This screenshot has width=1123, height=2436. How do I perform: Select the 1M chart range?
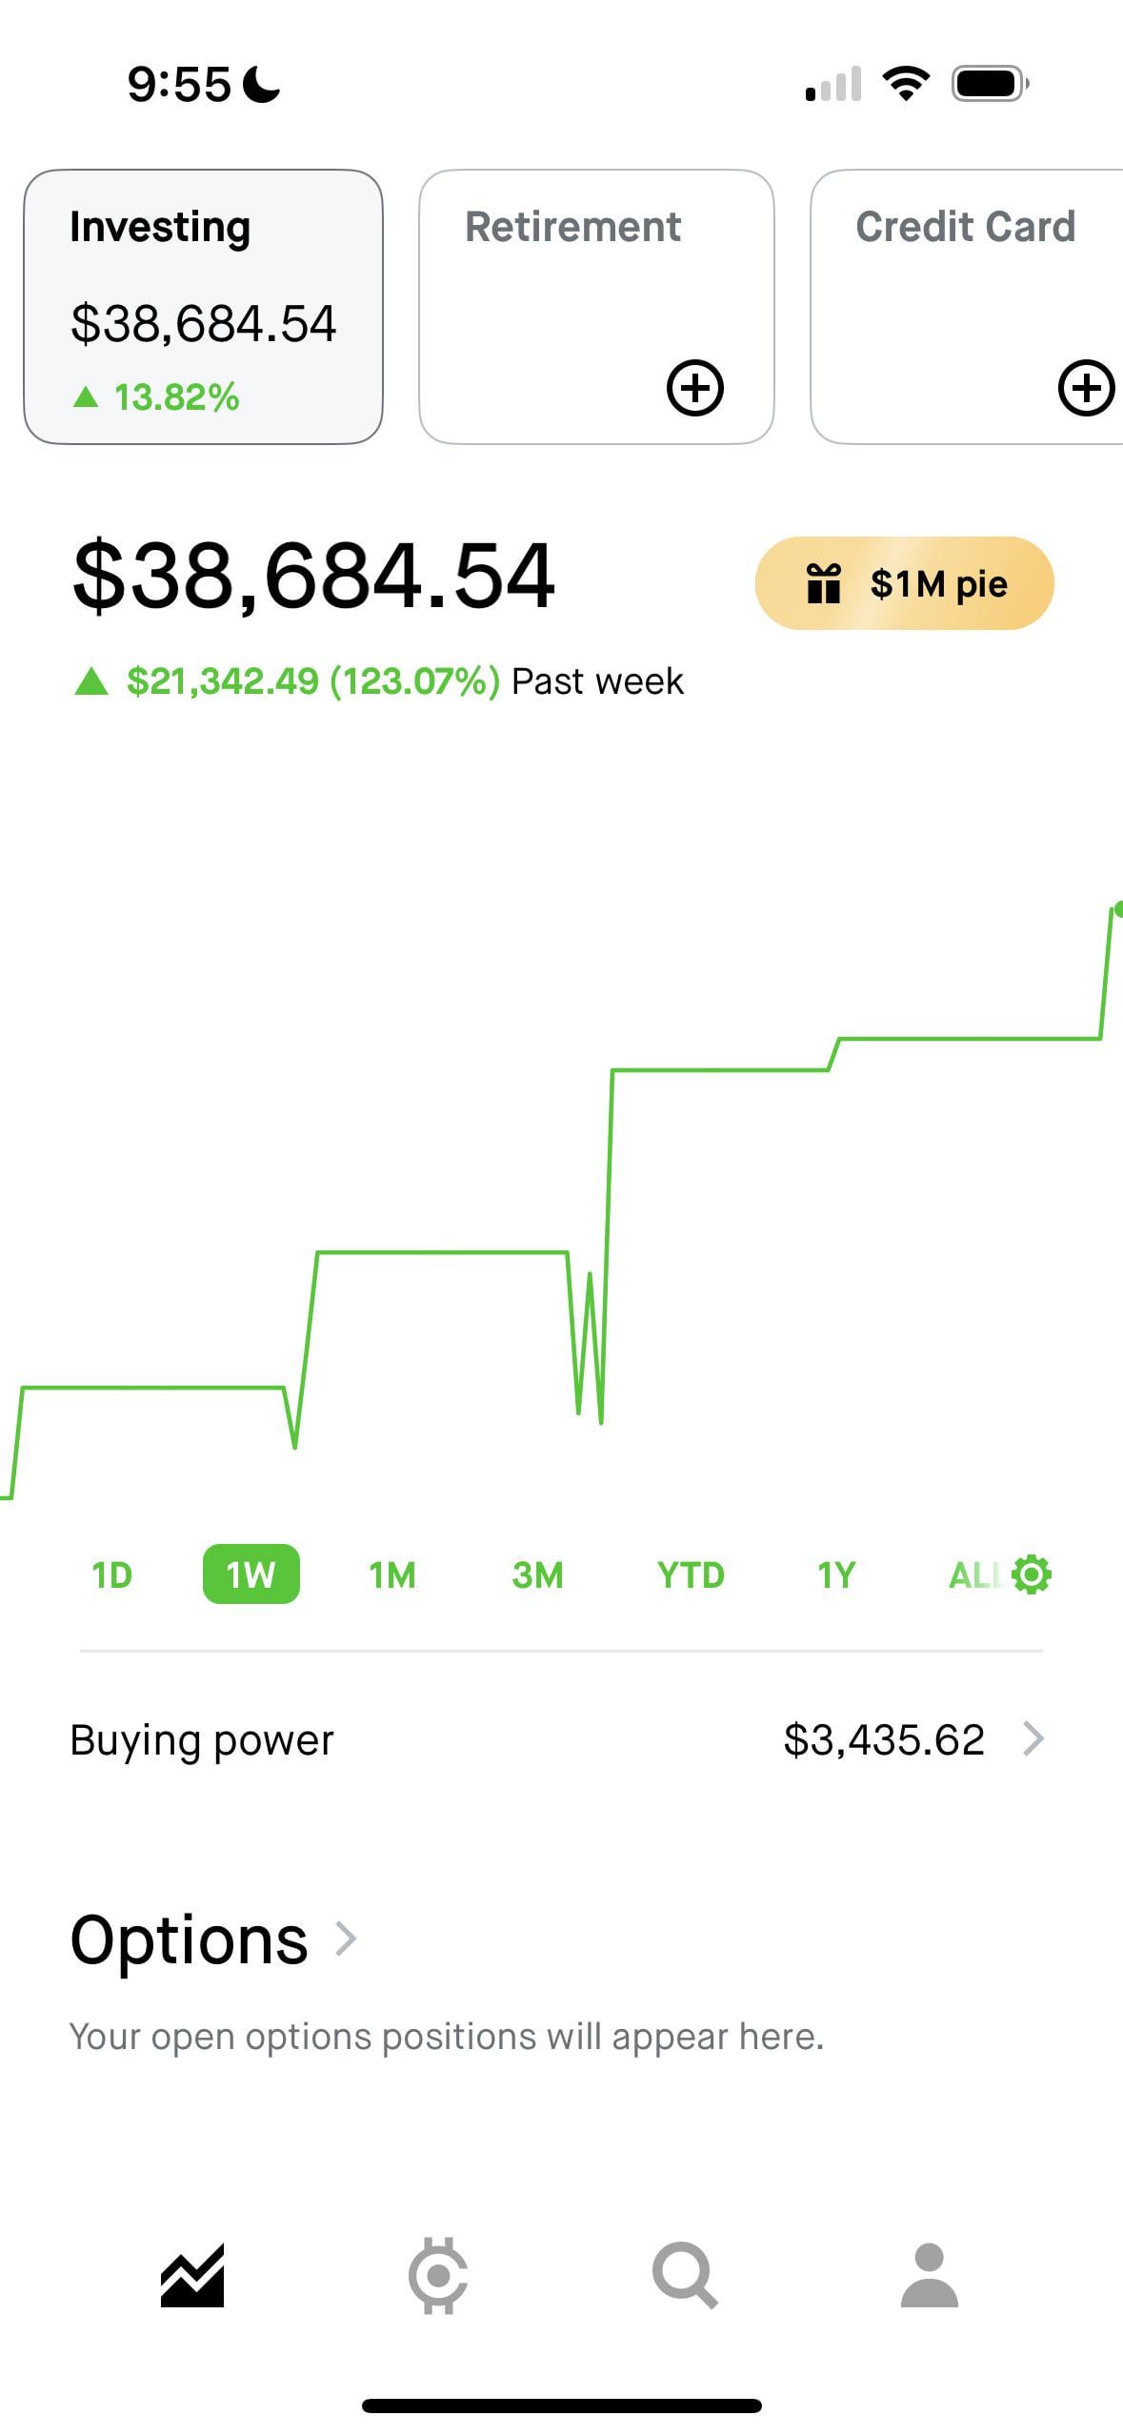[x=391, y=1575]
